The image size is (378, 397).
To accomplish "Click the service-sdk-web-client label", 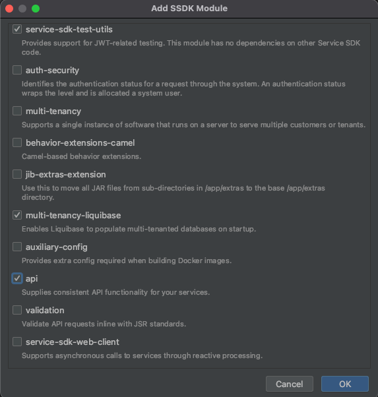I will (72, 342).
